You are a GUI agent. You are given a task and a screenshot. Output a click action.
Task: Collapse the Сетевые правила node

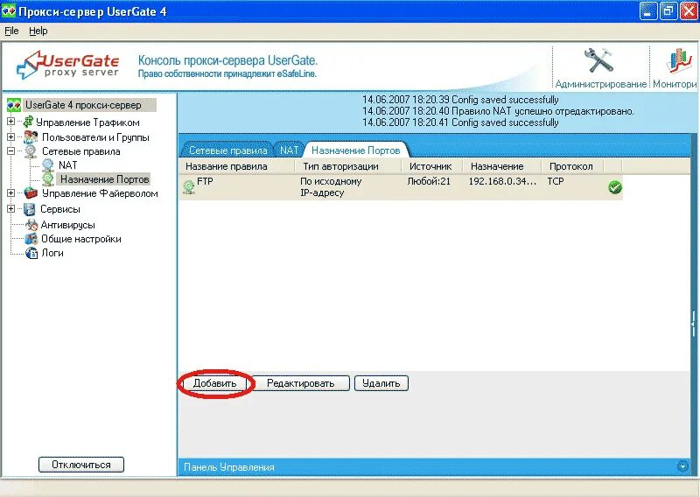pos(10,150)
